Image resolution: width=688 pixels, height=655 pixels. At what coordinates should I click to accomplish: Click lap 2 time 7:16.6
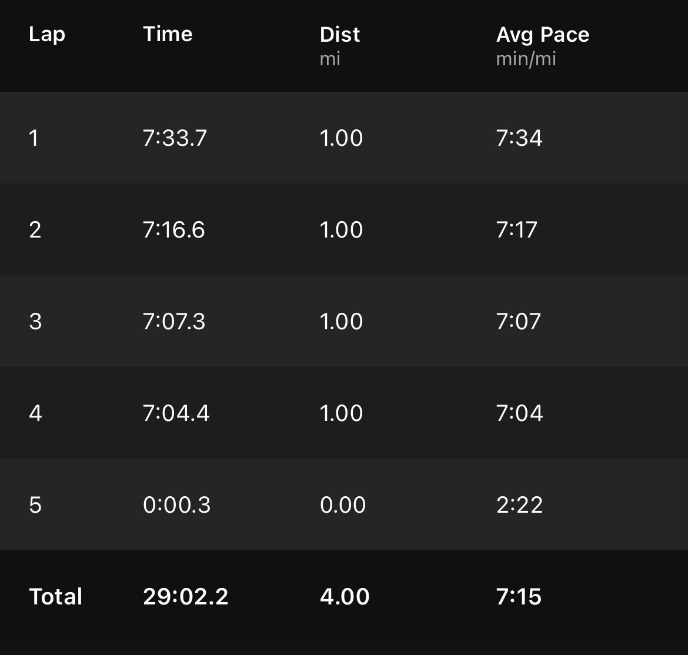[x=173, y=230]
